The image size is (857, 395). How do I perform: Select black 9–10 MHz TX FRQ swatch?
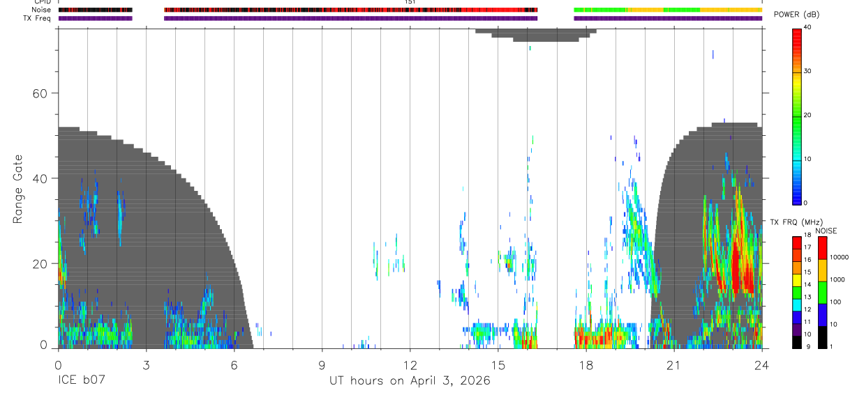797,343
